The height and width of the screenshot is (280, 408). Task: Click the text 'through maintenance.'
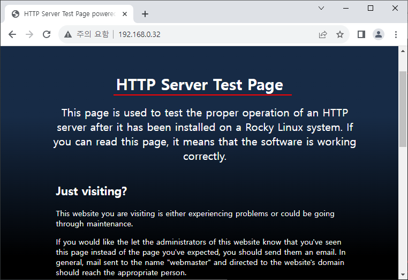pos(94,224)
